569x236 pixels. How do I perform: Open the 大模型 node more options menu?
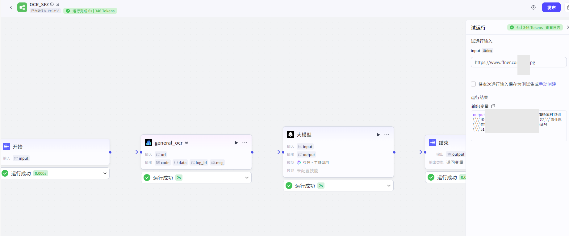tap(387, 135)
